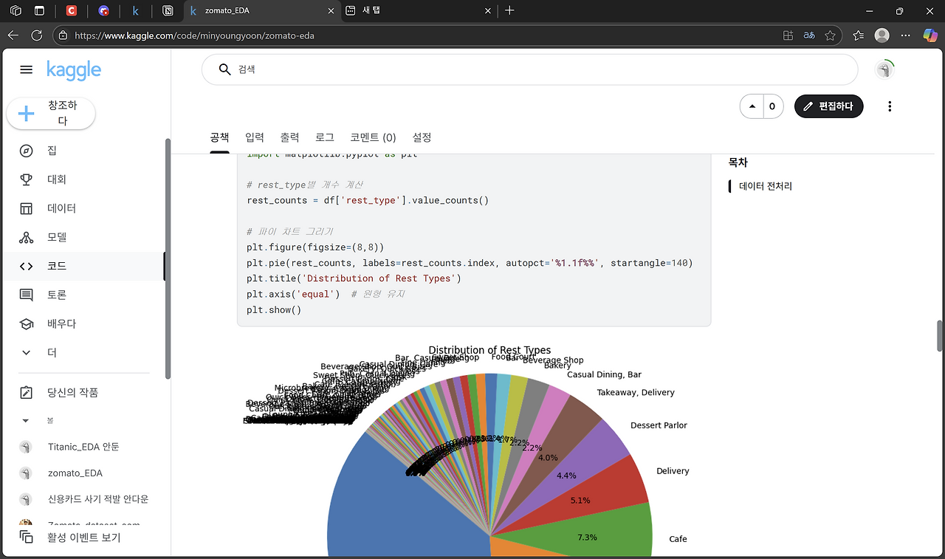
Task: Open a new browser tab with the plus button
Action: click(509, 11)
